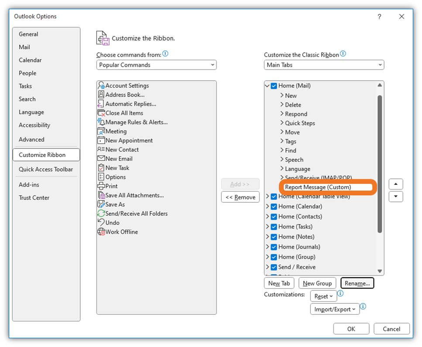Toggle the Home (Calendar) checkbox
422x347 pixels.
pyautogui.click(x=274, y=207)
